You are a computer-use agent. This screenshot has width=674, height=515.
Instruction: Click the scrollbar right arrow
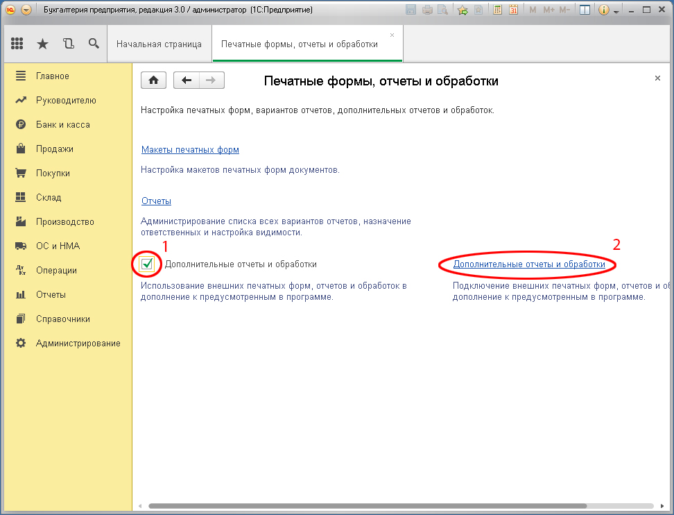tap(662, 506)
